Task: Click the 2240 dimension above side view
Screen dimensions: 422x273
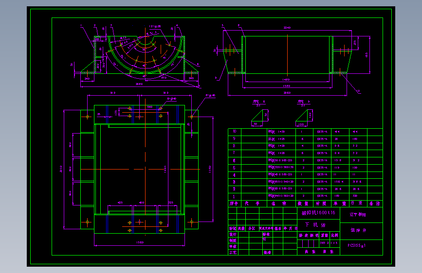Action: click(287, 28)
